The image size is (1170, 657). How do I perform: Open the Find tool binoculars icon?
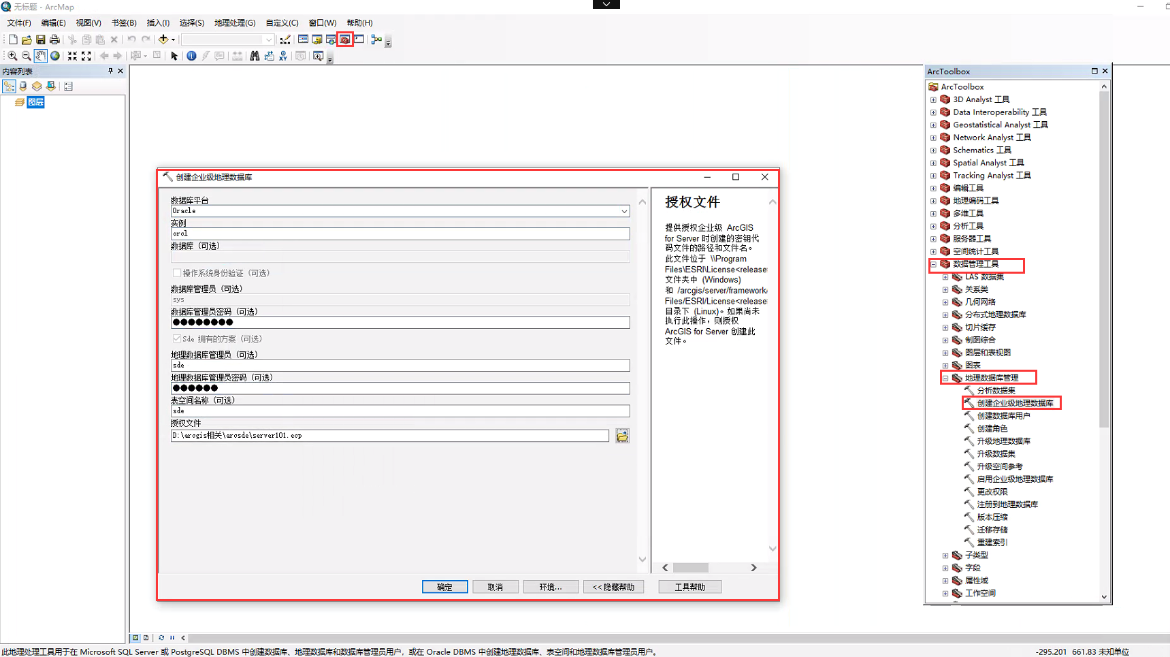point(255,56)
